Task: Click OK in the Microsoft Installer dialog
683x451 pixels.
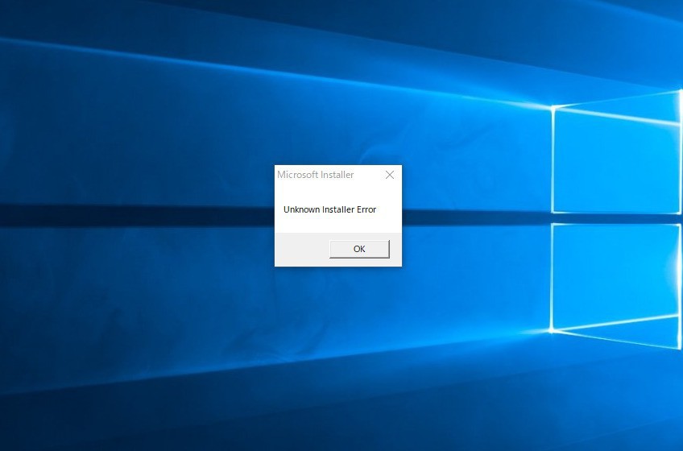Action: (359, 249)
